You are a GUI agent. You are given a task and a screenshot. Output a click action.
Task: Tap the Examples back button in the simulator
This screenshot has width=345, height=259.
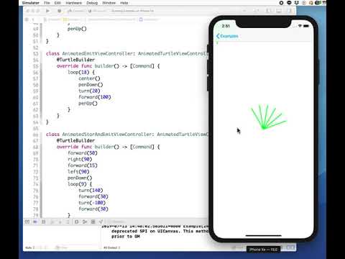(x=227, y=36)
